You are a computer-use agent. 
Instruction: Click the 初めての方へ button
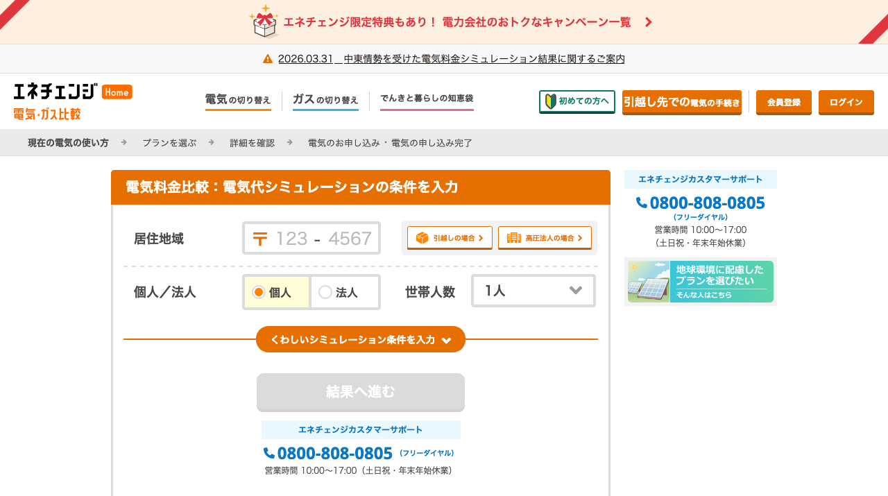(x=577, y=101)
